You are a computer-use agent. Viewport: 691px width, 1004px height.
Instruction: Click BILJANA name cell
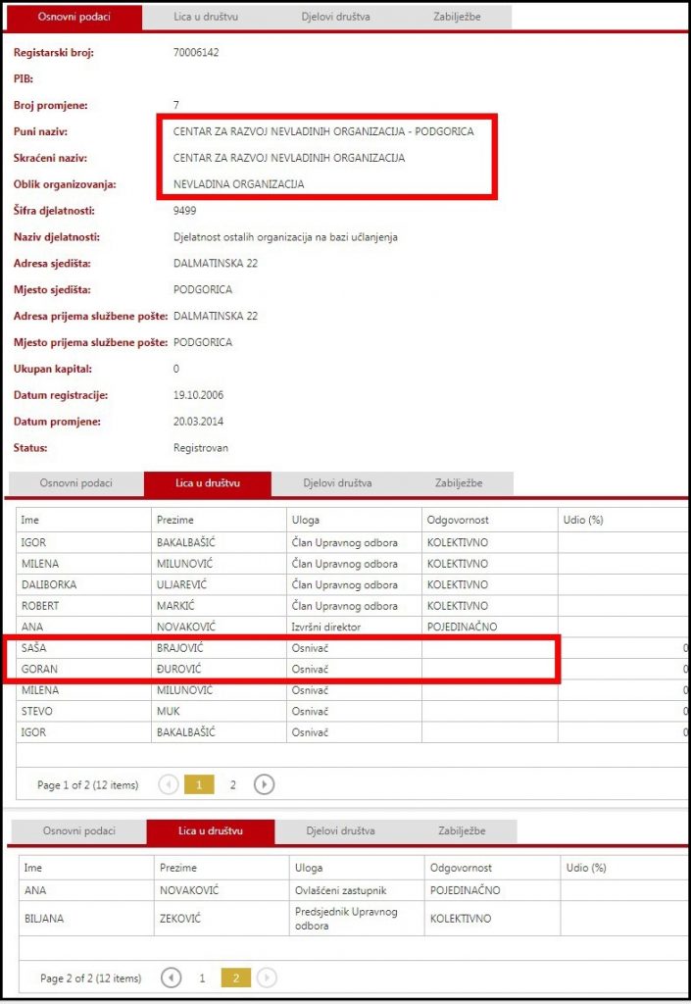[x=86, y=918]
